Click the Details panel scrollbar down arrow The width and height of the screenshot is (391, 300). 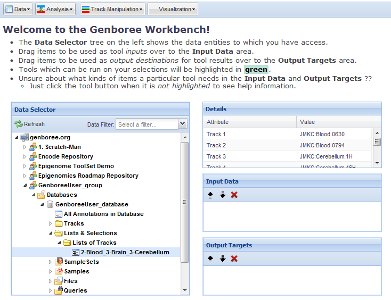377,163
